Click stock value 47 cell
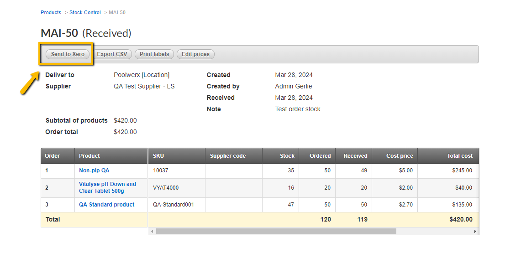Image resolution: width=505 pixels, height=253 pixels. tap(280, 205)
